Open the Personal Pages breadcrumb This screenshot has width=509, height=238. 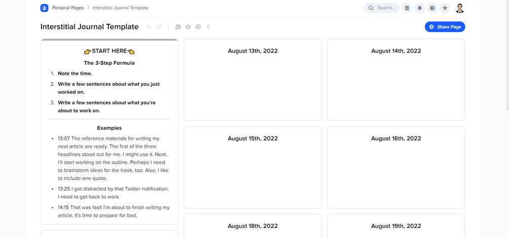click(68, 8)
